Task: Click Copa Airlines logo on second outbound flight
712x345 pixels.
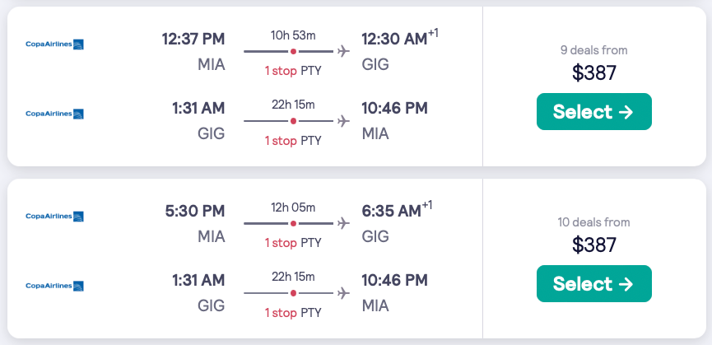Action: (55, 216)
